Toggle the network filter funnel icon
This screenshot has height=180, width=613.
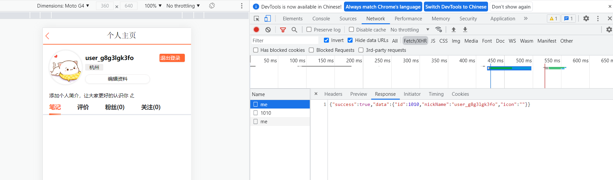pos(283,30)
